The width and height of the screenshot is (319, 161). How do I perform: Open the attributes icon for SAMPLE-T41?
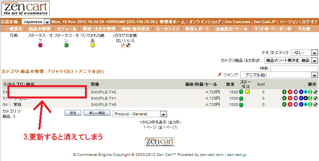coord(305,98)
